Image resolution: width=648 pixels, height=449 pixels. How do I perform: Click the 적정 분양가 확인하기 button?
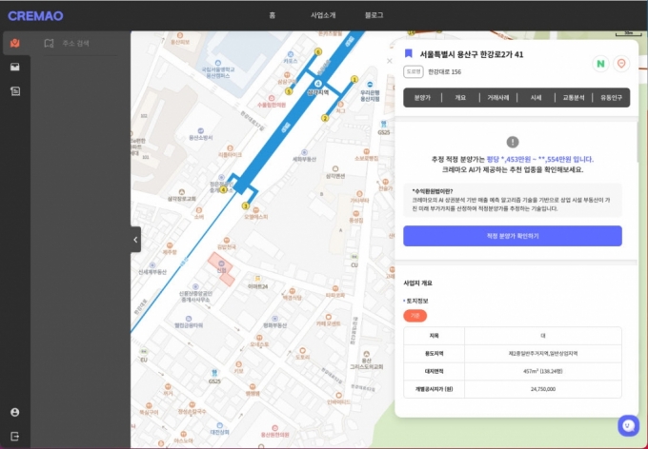513,236
